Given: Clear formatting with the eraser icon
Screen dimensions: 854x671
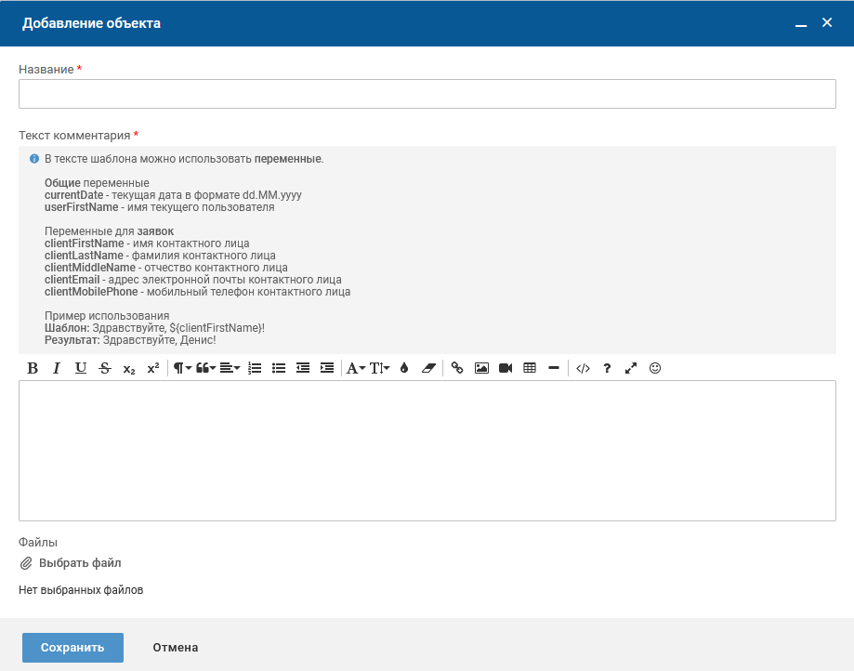Looking at the screenshot, I should point(427,368).
